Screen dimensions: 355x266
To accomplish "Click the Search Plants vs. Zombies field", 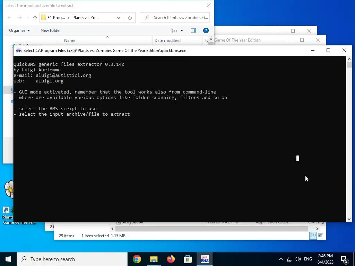I will [175, 18].
